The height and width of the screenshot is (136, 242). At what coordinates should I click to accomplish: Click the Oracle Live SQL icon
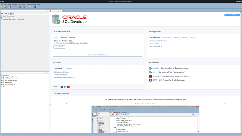click(150, 76)
